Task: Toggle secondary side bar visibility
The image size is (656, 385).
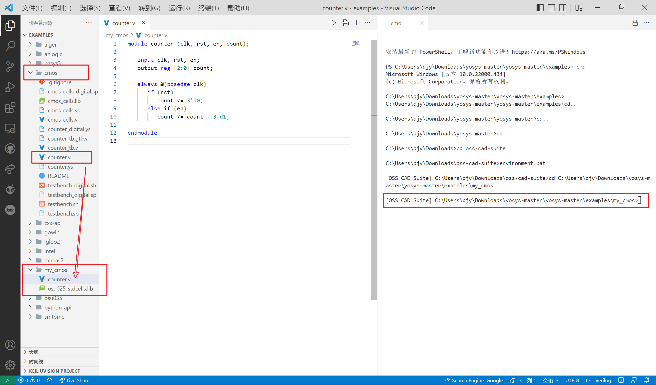Action: click(x=562, y=8)
